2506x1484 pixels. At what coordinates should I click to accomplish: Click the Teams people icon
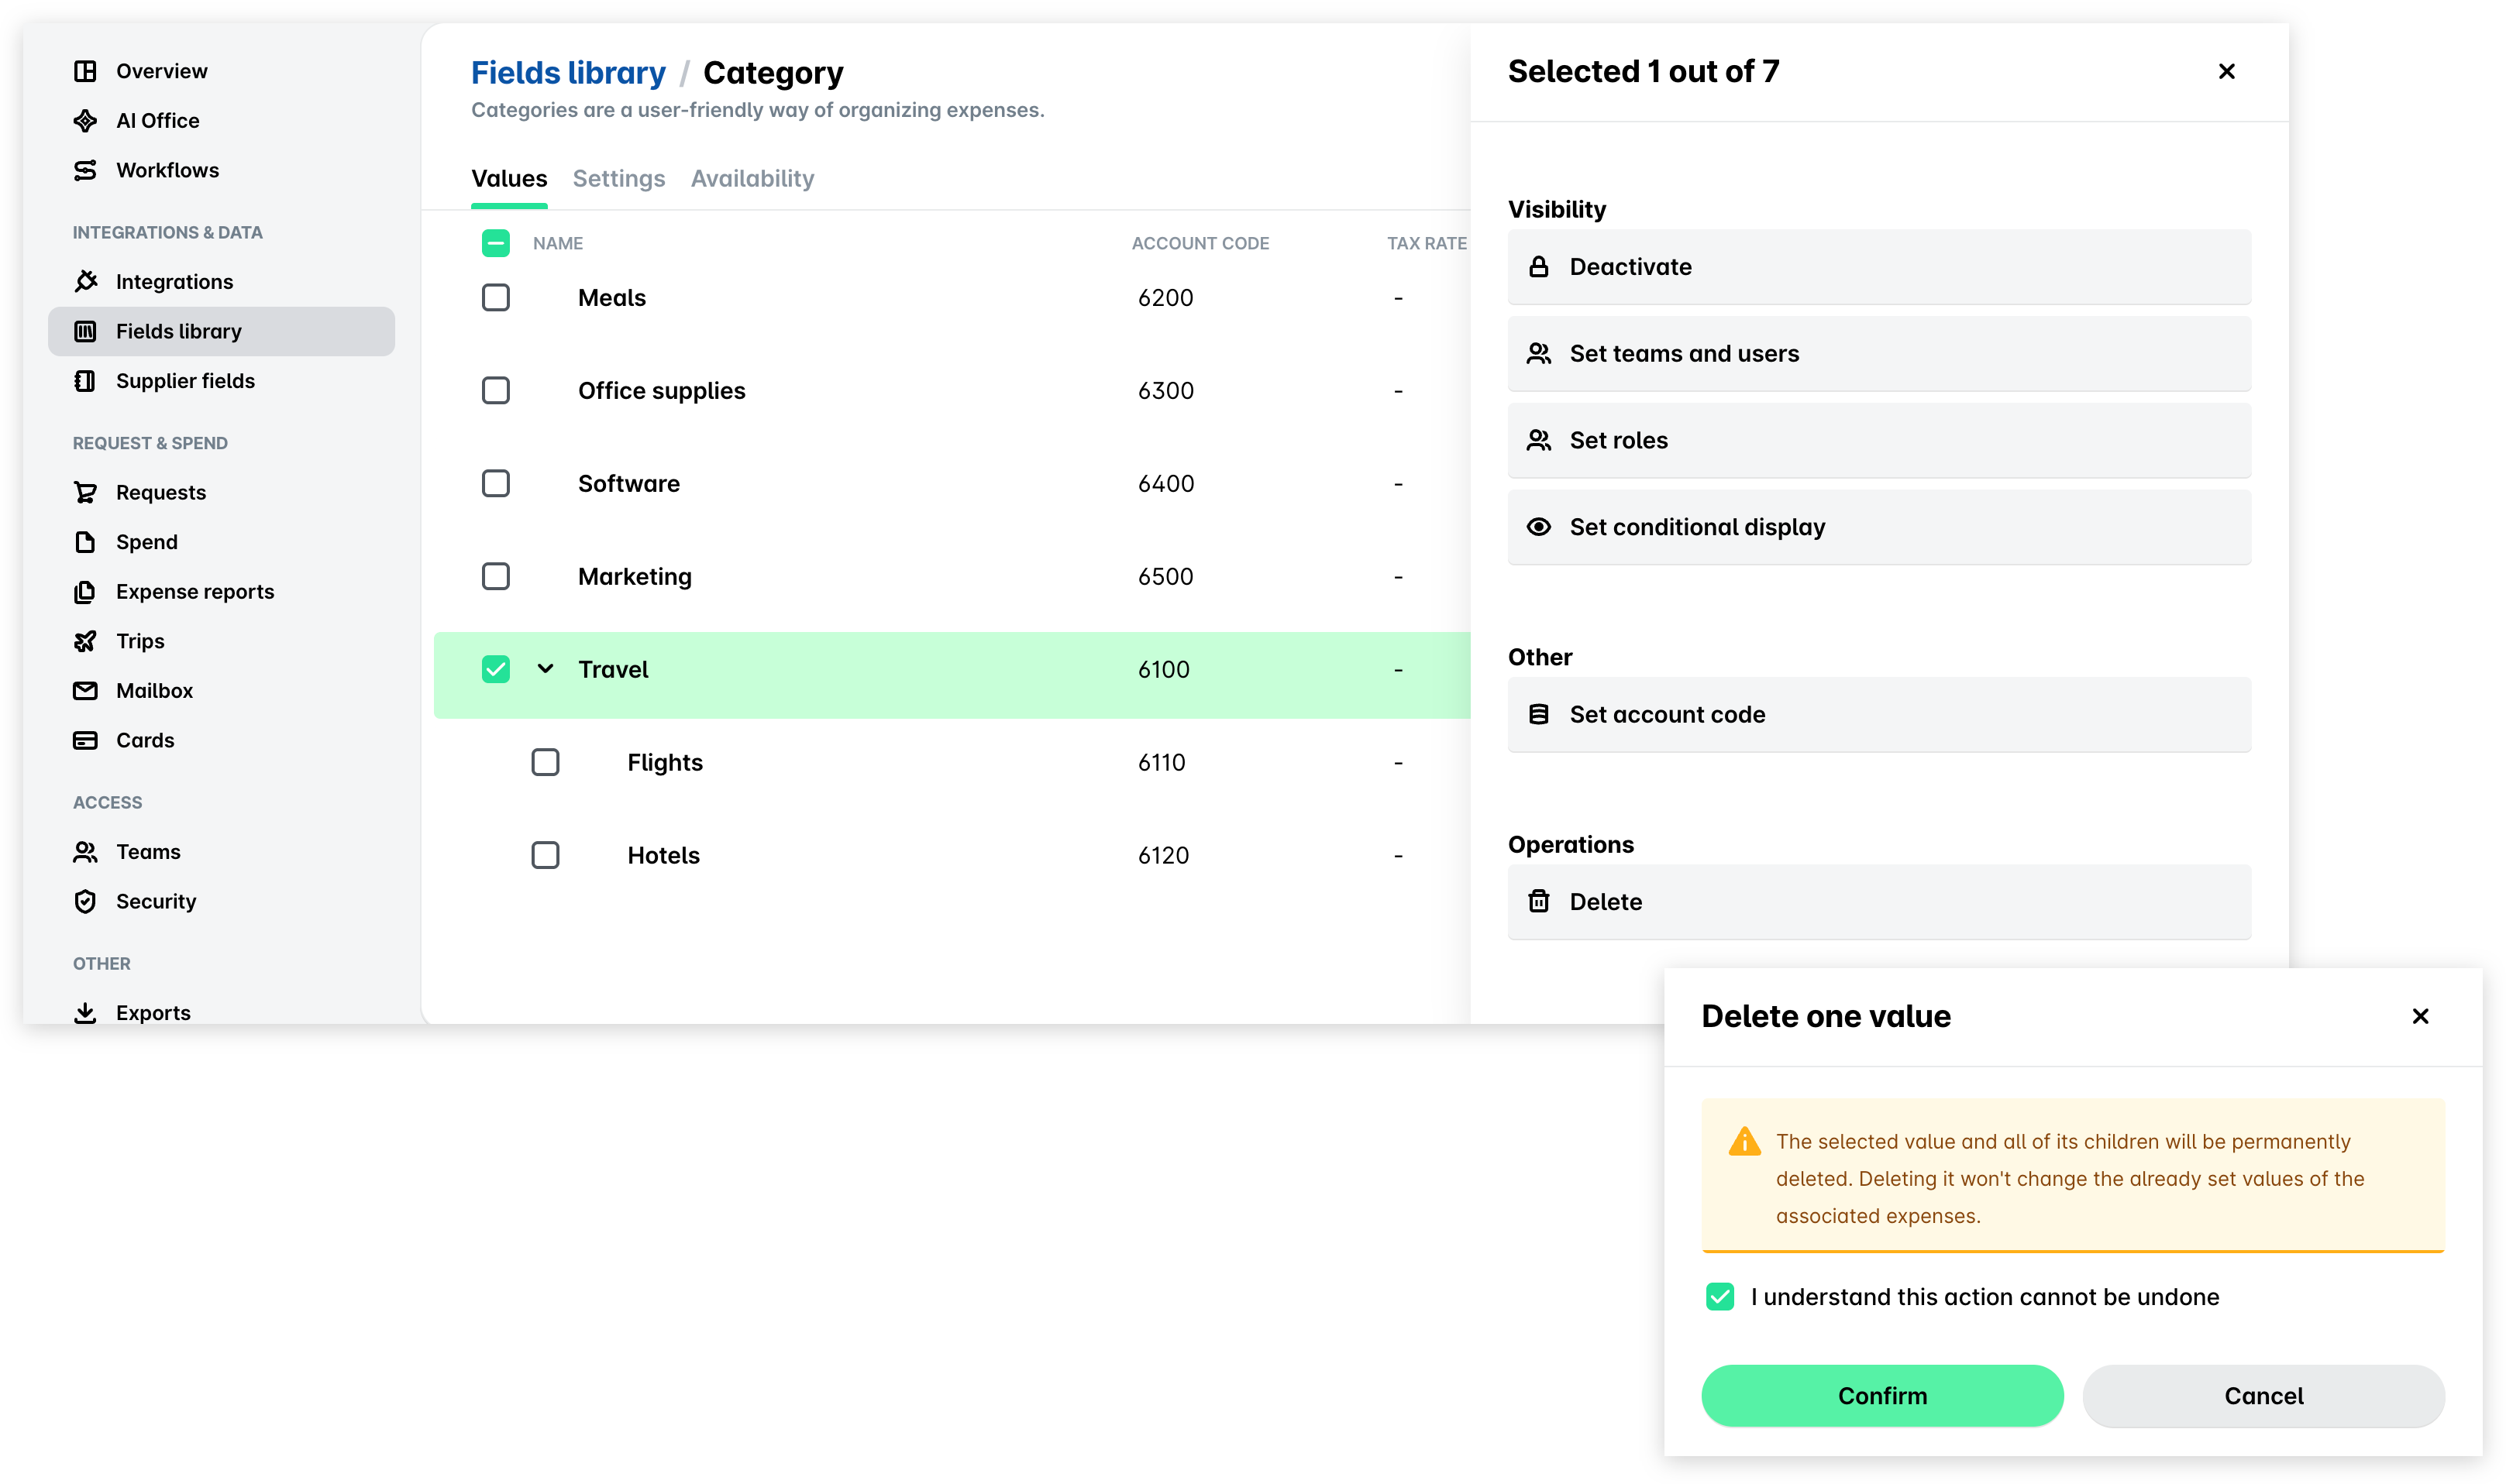coord(85,852)
